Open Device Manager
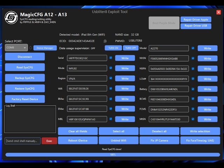Screen dimensions: 224x168 [45, 48]
